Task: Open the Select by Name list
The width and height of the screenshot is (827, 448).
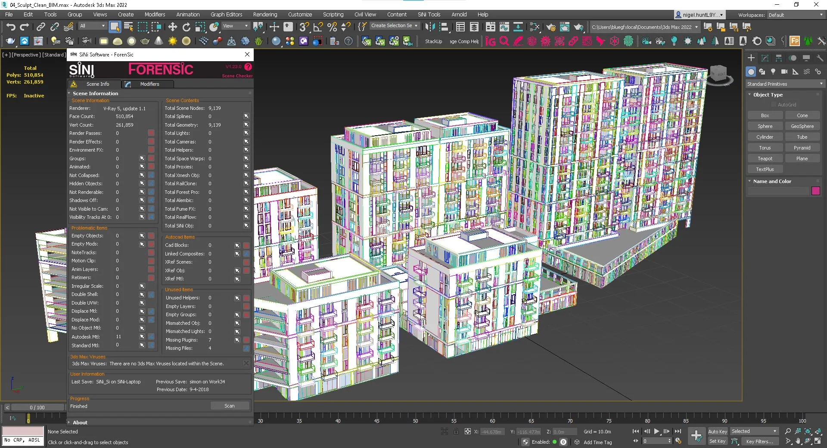Action: 128,27
